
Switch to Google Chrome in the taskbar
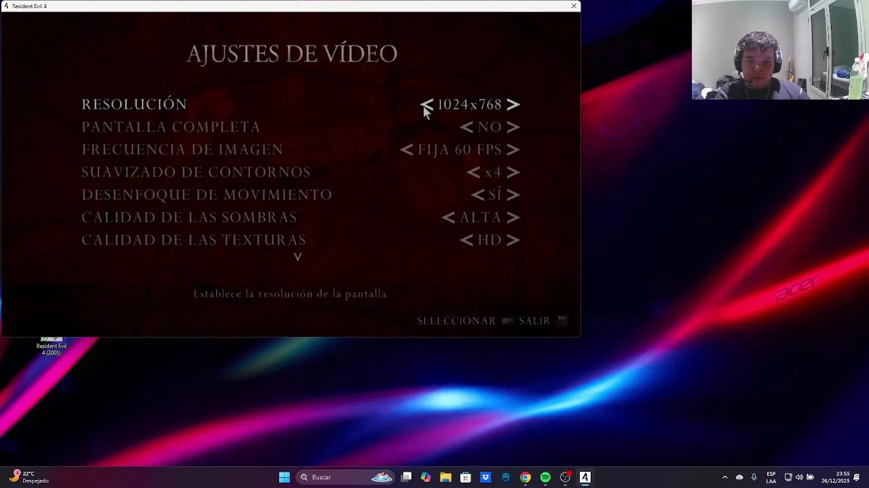pos(525,477)
